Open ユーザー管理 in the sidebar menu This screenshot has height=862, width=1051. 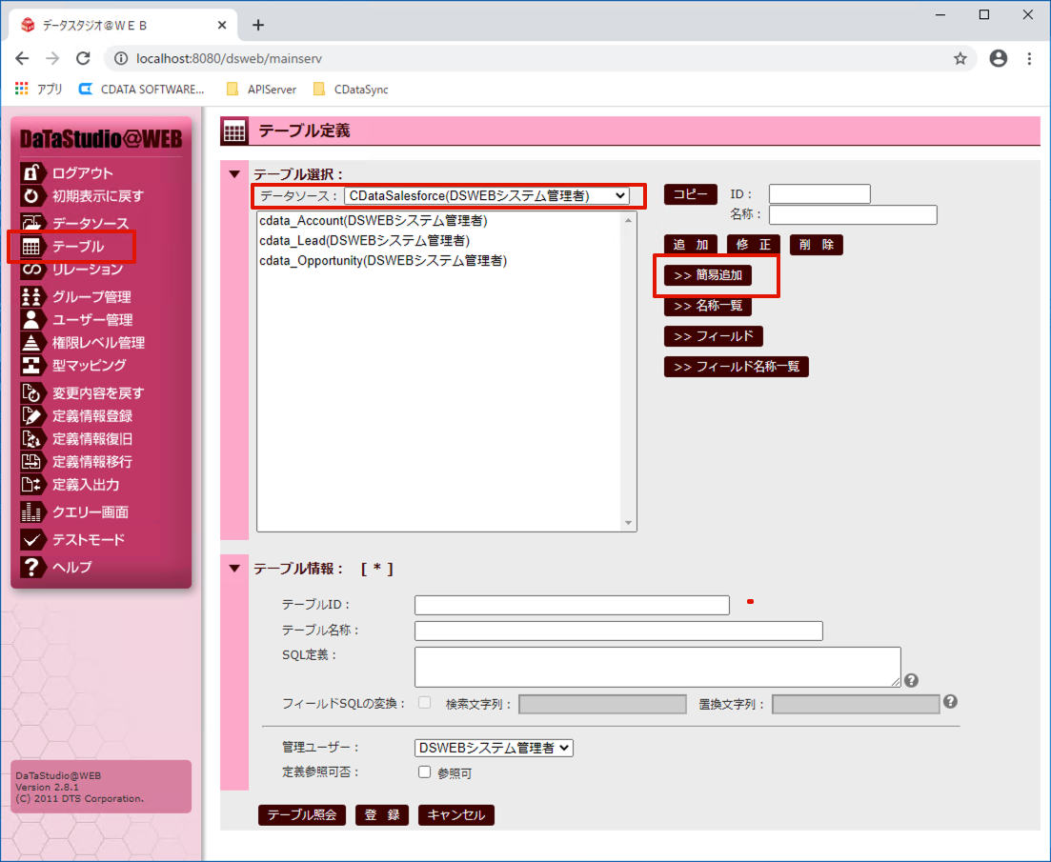pyautogui.click(x=92, y=319)
